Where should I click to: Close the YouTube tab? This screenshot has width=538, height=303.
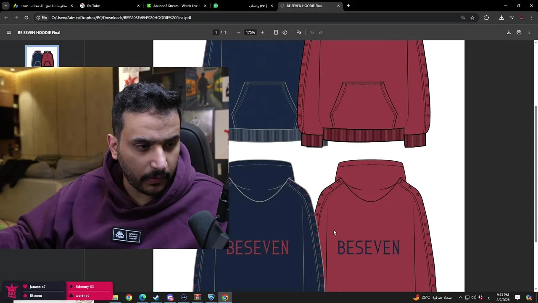tap(138, 6)
